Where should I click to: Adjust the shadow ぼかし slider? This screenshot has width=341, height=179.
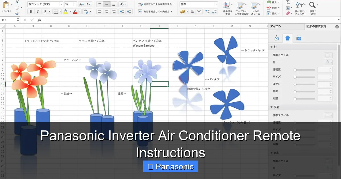[305, 84]
